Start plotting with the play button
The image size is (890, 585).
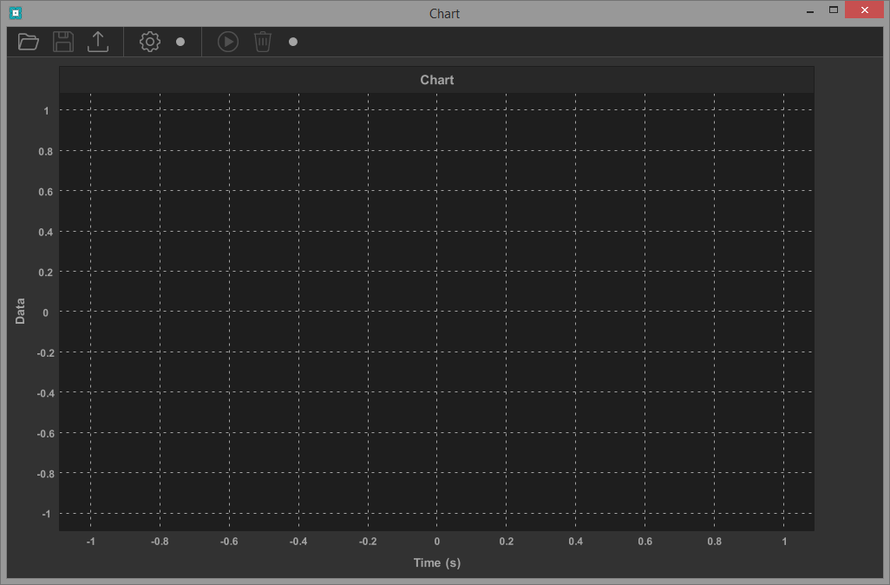click(x=228, y=42)
